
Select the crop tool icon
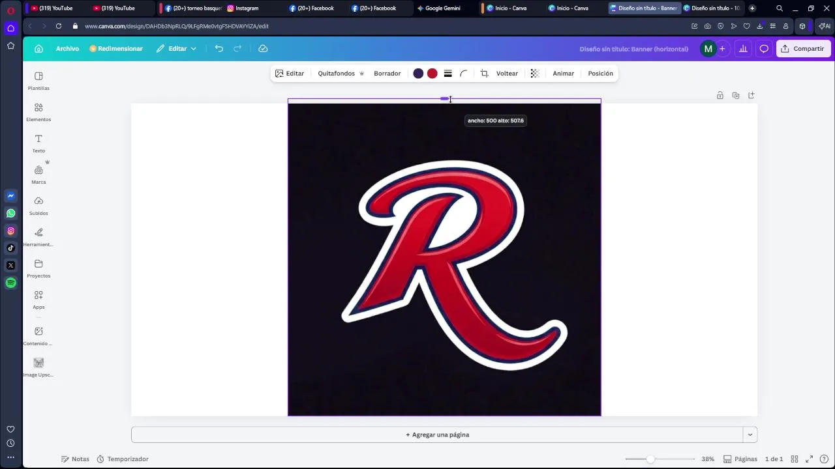[x=484, y=74]
